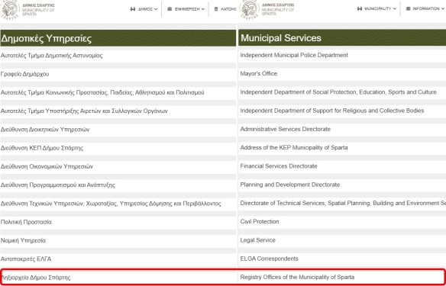This screenshot has width=446, height=286.
Task: Expand the MUNICIPALITY menu chevron
Action: tap(395, 9)
